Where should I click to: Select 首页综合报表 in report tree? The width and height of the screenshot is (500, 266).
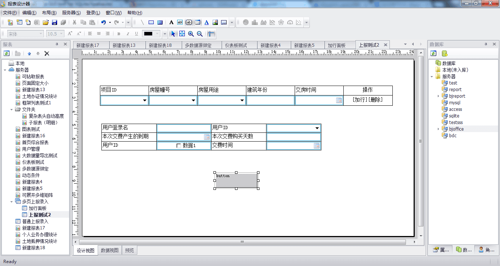coord(35,142)
